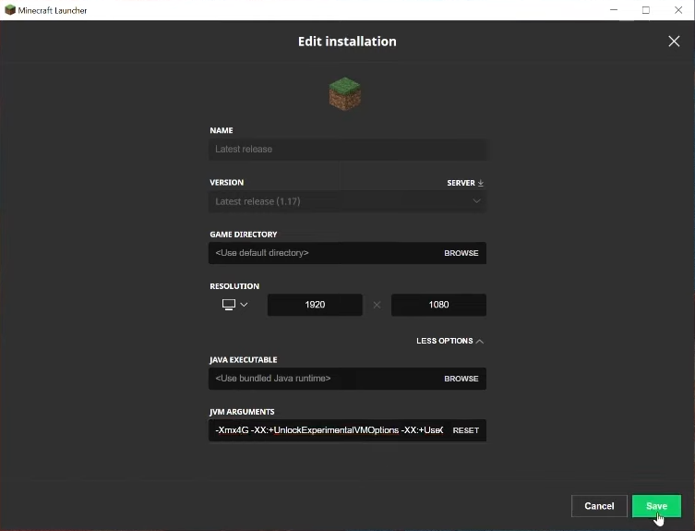The width and height of the screenshot is (695, 531).
Task: Click the resolution width field 1920
Action: tap(315, 305)
